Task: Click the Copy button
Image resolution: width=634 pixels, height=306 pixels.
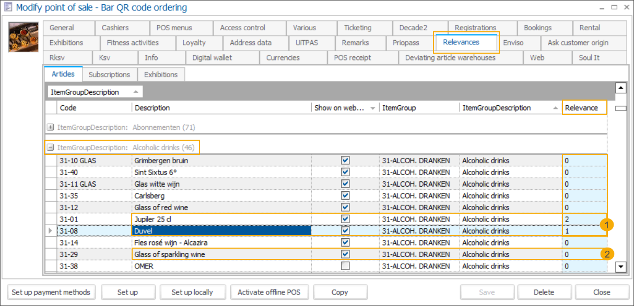Action: click(340, 292)
